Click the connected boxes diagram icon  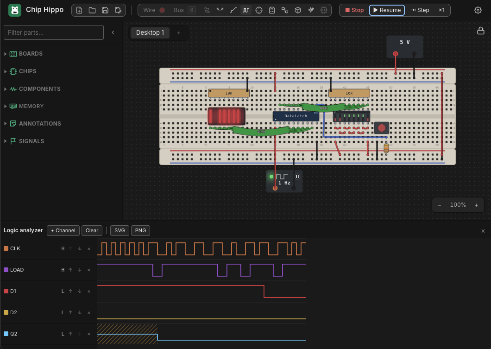[x=285, y=10]
